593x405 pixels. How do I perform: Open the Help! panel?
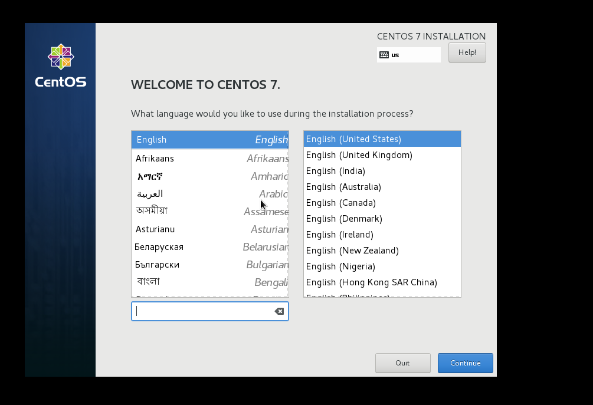point(467,52)
